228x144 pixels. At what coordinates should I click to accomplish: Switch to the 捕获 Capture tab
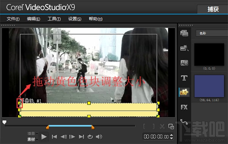(213, 9)
